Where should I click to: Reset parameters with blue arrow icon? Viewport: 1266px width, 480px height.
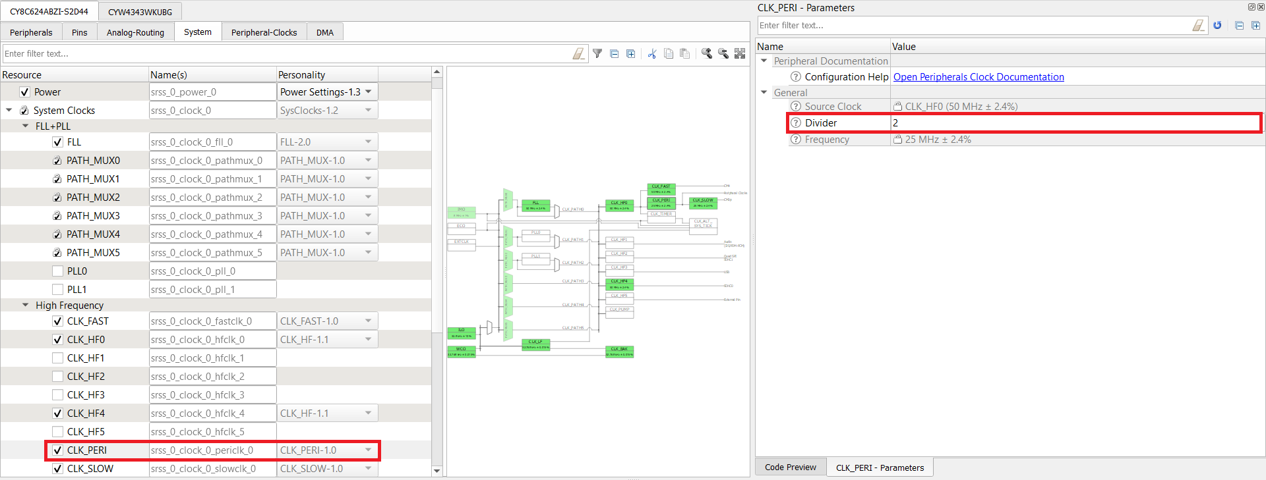point(1217,26)
